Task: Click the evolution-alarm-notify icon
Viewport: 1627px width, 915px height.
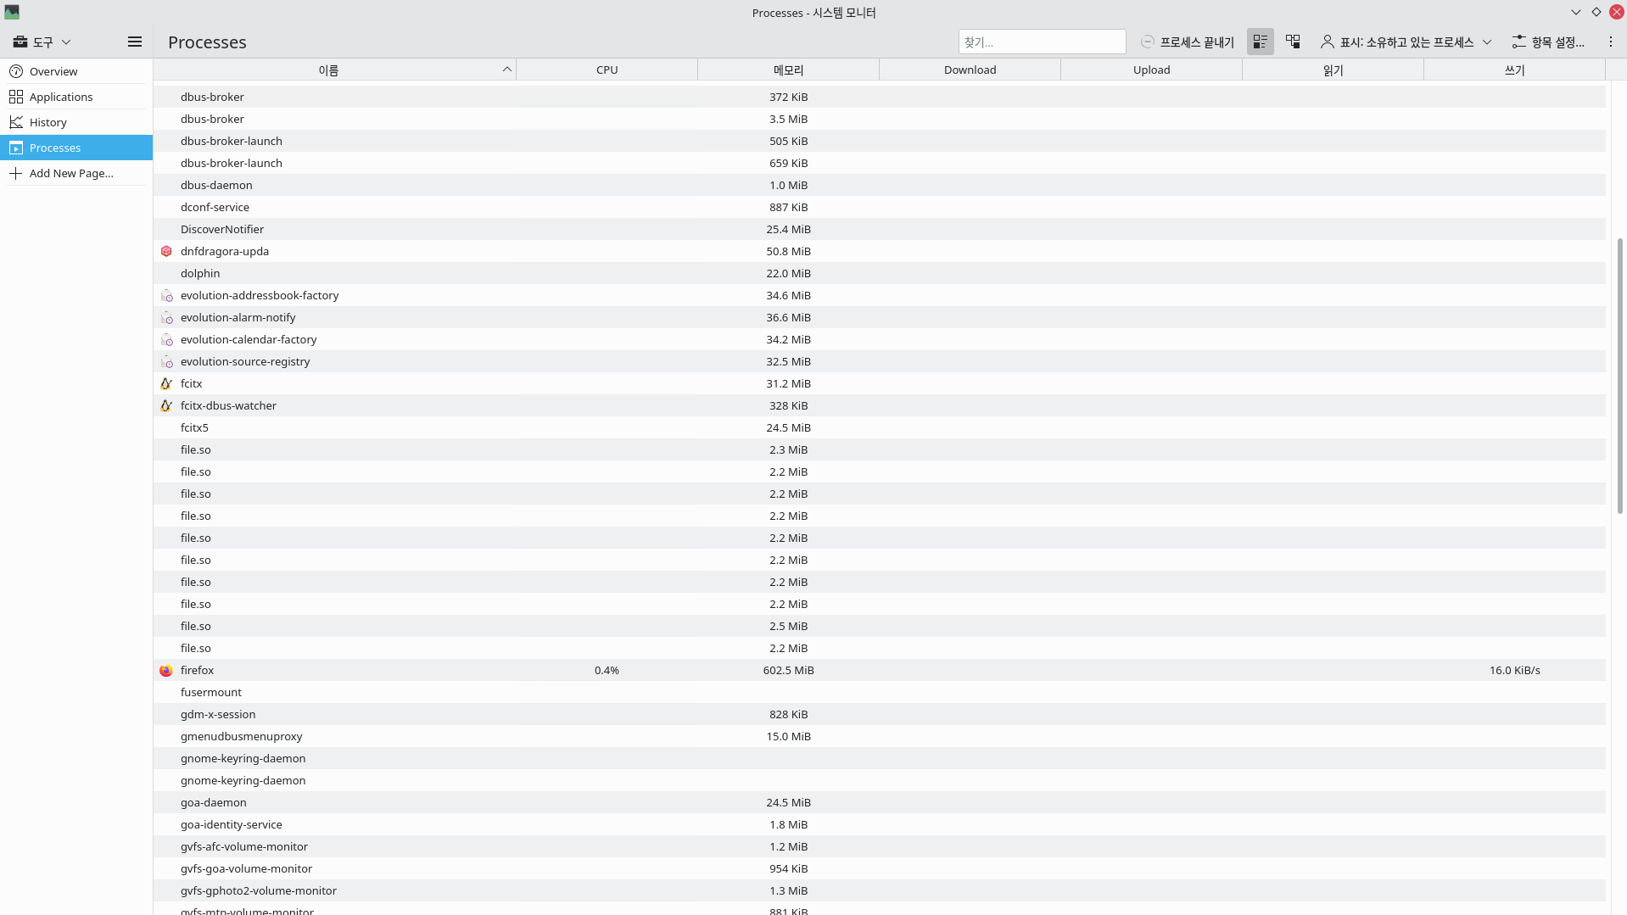Action: coord(166,317)
